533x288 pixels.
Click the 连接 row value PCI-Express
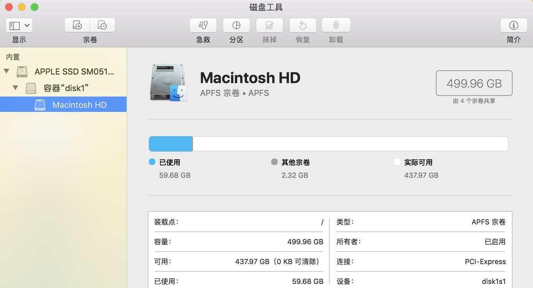point(485,261)
